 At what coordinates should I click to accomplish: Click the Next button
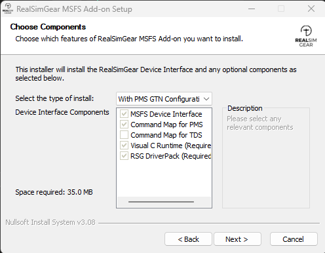tap(237, 239)
